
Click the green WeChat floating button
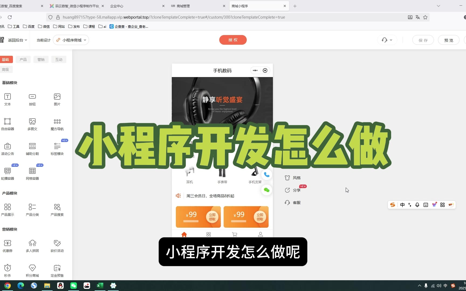click(267, 190)
